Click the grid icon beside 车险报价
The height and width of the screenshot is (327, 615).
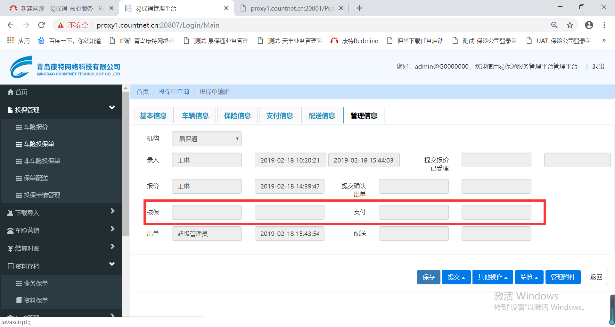(x=19, y=127)
